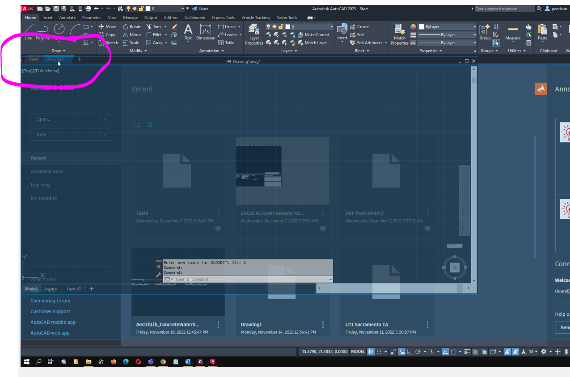Switch to the Annotate ribbon tab

tap(67, 17)
